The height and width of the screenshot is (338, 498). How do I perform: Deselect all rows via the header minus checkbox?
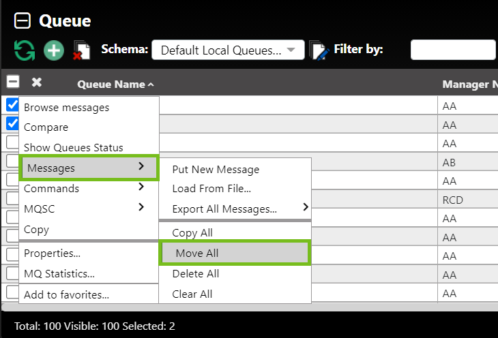(x=13, y=82)
